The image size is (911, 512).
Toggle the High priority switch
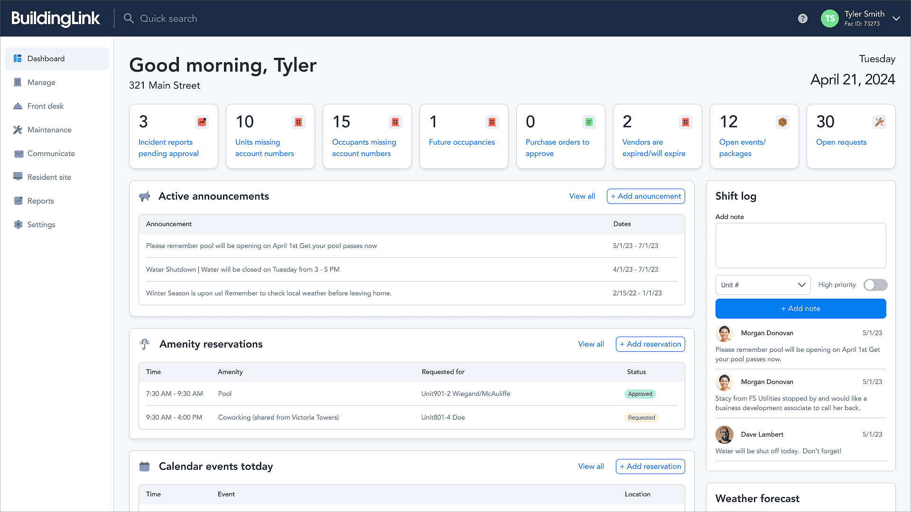875,285
